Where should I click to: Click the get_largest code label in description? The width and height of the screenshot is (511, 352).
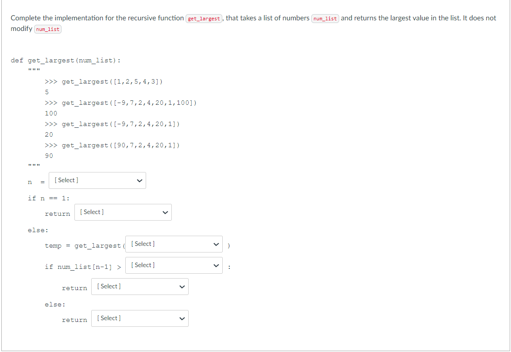click(x=204, y=19)
